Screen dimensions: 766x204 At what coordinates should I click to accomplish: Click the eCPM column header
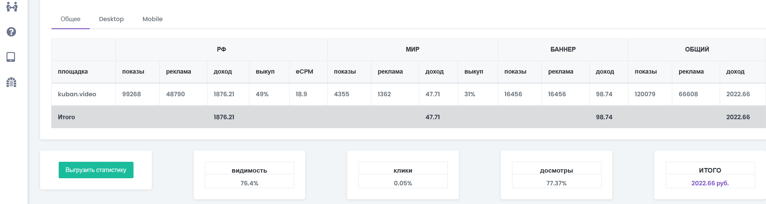304,71
